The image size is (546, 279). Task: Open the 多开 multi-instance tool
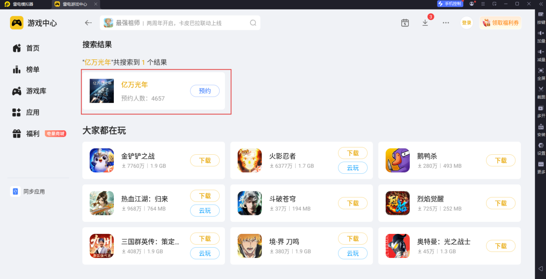(x=541, y=111)
